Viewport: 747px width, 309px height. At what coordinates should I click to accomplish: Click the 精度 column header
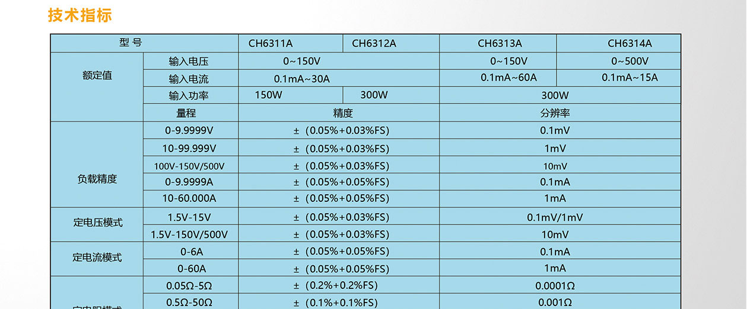coord(342,113)
